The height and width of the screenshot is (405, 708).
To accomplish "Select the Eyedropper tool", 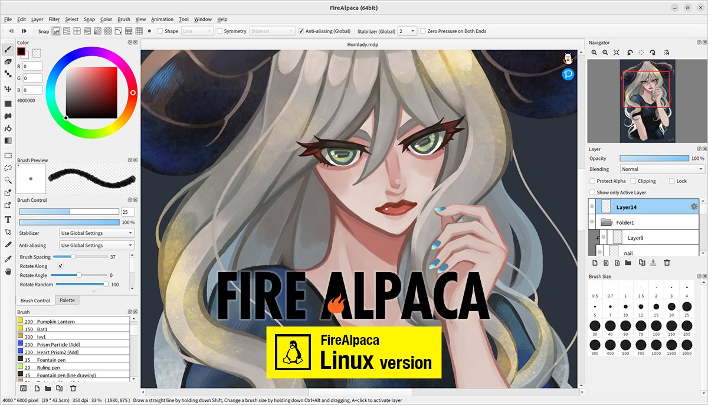I will tap(8, 259).
